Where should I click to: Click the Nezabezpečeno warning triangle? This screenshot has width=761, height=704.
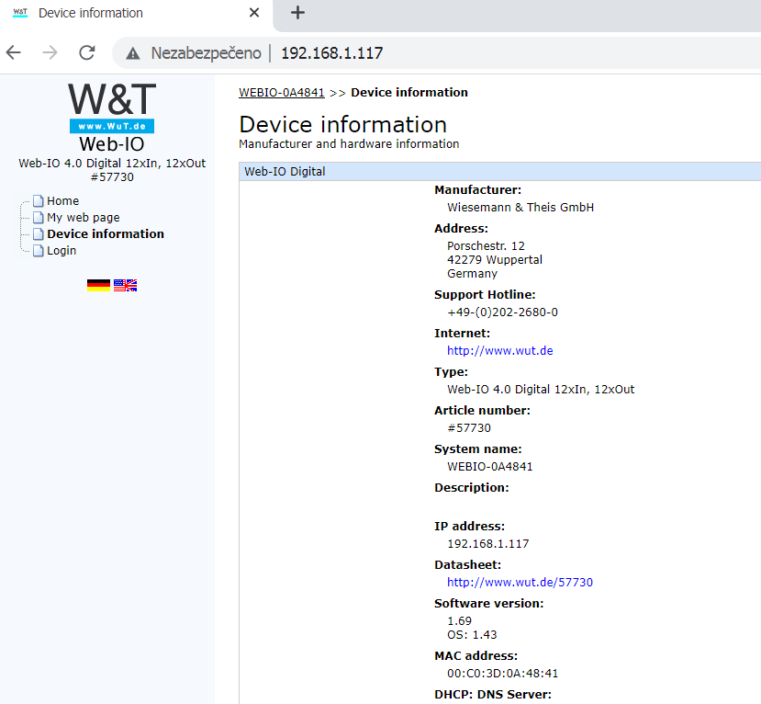point(135,52)
